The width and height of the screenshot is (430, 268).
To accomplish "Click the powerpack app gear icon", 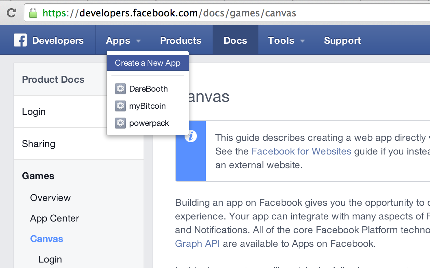I will [120, 123].
